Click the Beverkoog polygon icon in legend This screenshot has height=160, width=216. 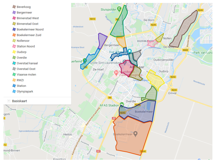pyautogui.click(x=14, y=7)
